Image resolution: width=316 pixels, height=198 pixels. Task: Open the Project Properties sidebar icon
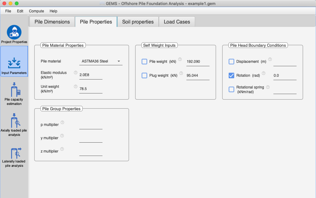click(14, 32)
